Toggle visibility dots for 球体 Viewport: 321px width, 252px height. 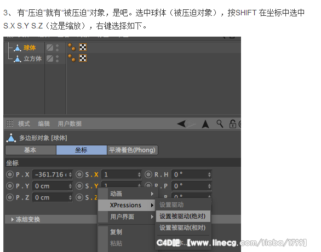click(58, 48)
